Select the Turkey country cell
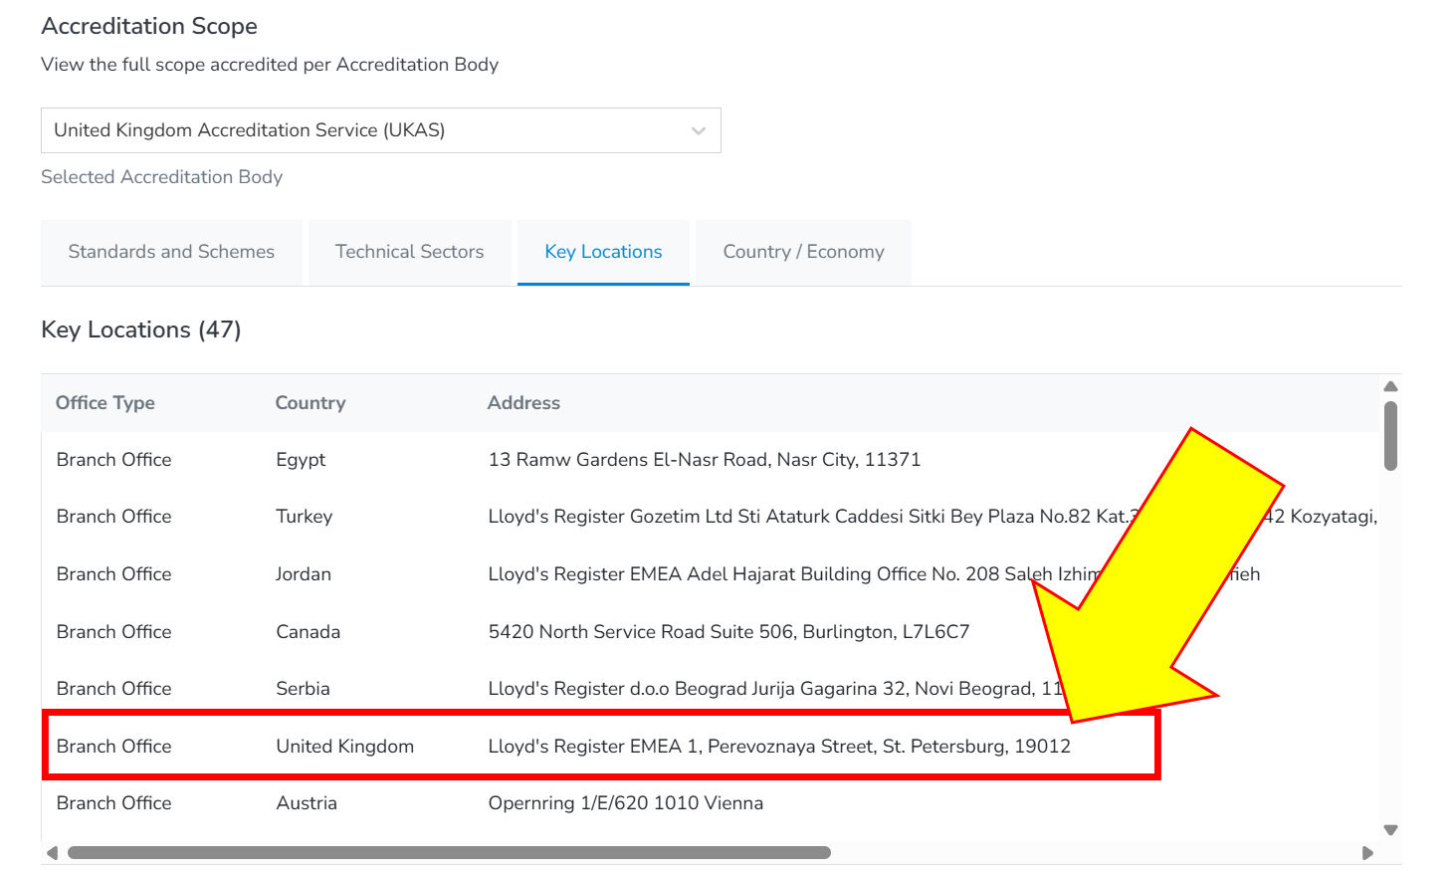Image resolution: width=1452 pixels, height=876 pixels. 304,517
